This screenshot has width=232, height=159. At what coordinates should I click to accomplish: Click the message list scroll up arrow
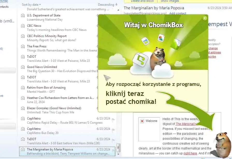[x=118, y=10]
